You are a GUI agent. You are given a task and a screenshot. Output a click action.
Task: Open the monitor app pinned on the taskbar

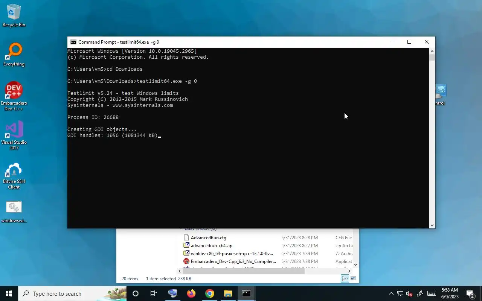(x=172, y=293)
